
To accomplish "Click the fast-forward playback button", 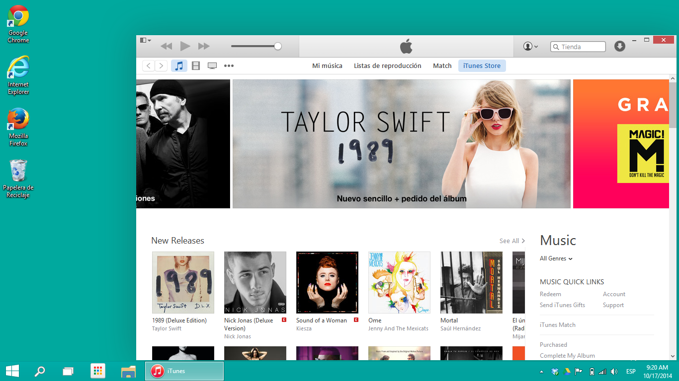I will pyautogui.click(x=204, y=46).
